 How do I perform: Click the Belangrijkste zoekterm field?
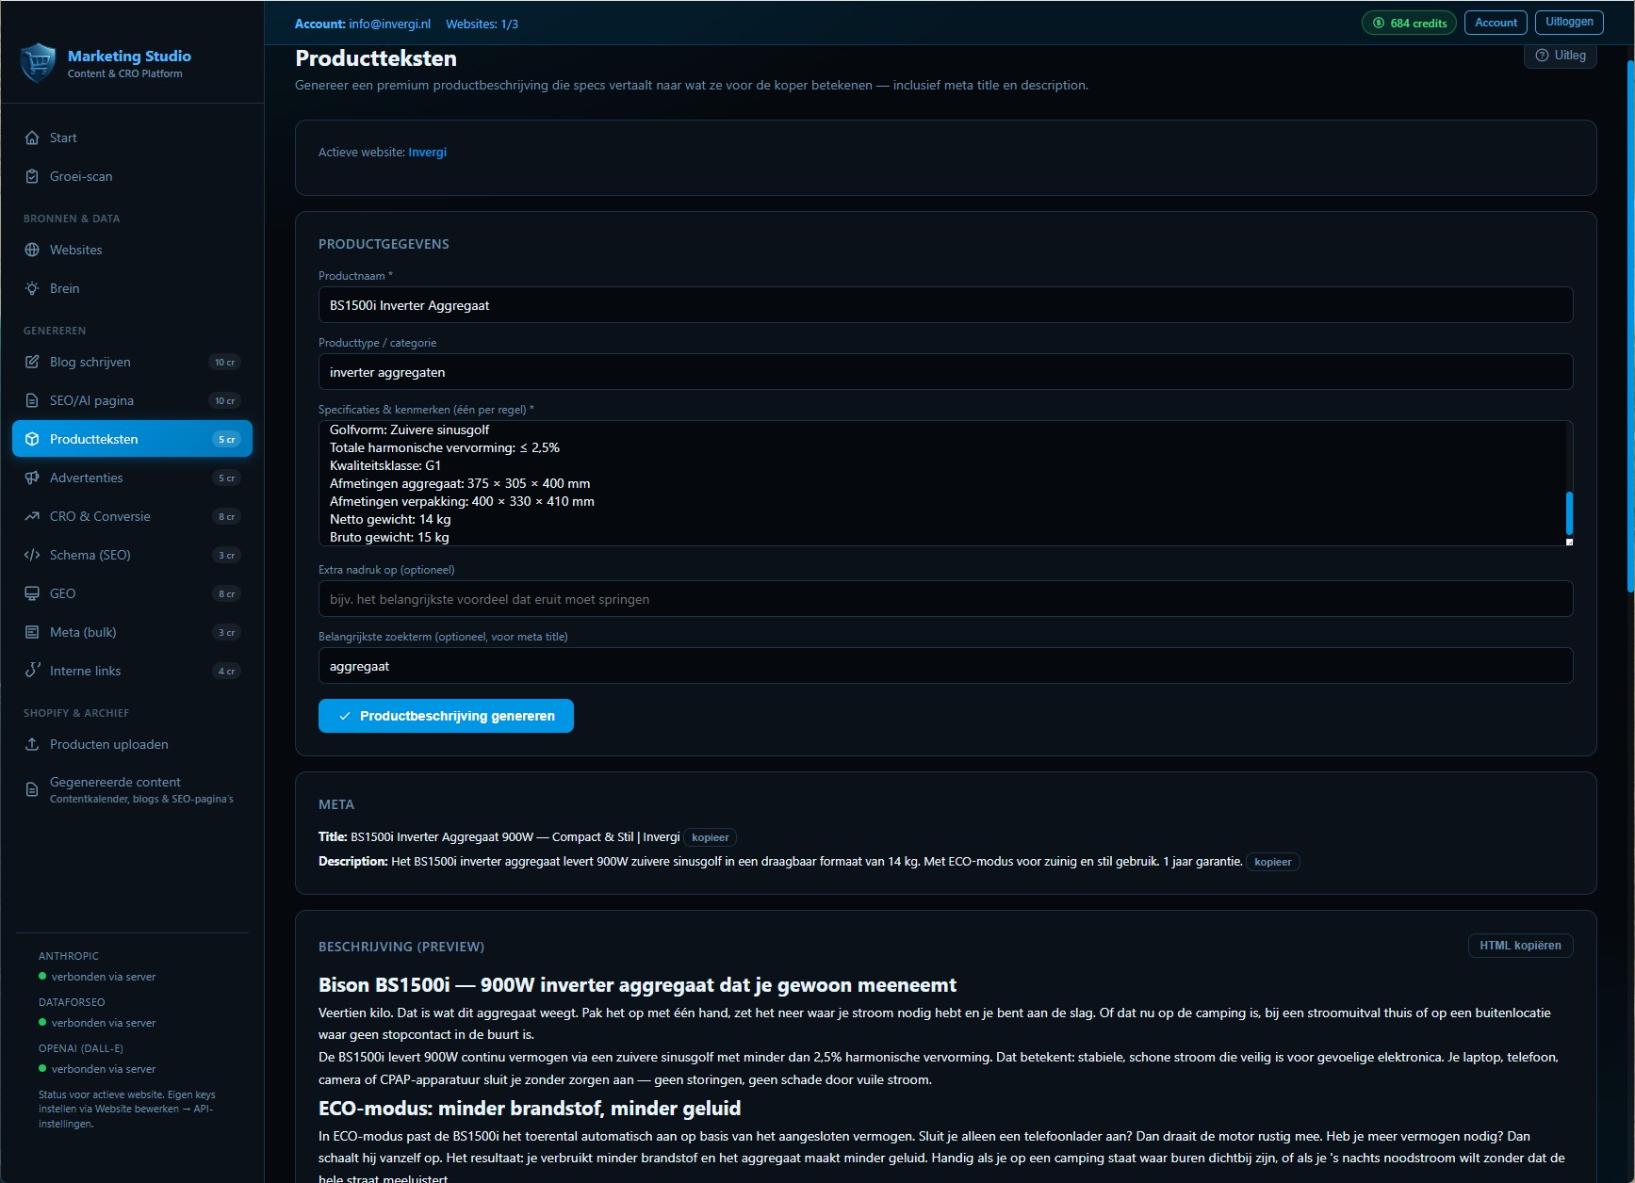coord(945,666)
